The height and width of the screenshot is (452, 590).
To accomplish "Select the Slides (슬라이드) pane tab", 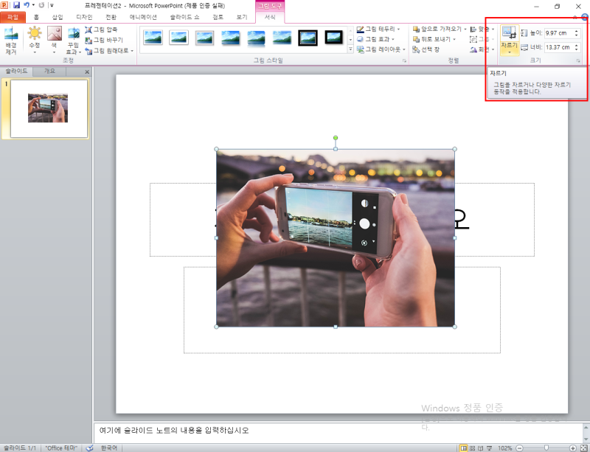I will pos(16,71).
